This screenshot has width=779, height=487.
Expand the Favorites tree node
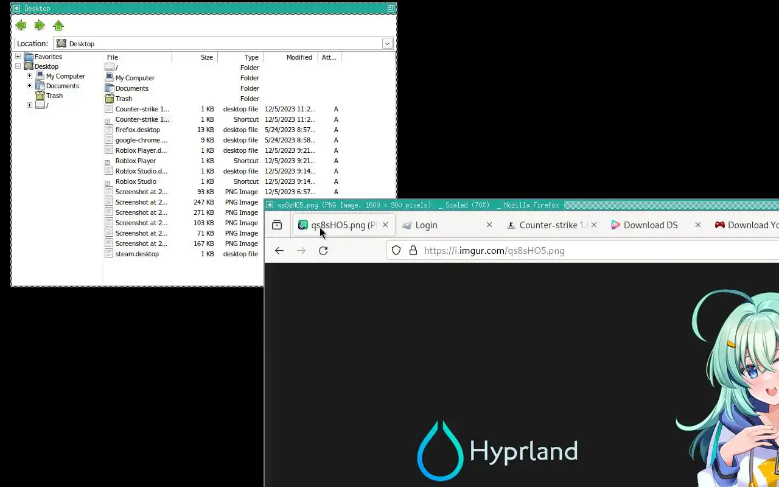(x=18, y=57)
